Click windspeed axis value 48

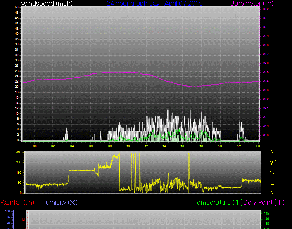tap(17, 12)
